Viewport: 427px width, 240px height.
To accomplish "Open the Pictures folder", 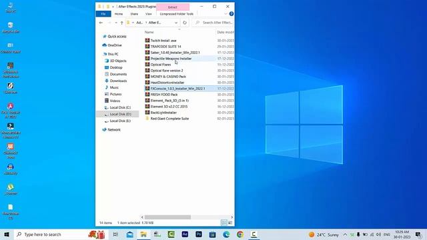I will [x=115, y=94].
